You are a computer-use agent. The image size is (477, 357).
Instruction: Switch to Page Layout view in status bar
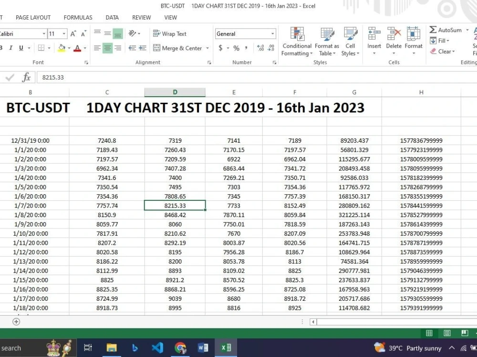pos(447,333)
